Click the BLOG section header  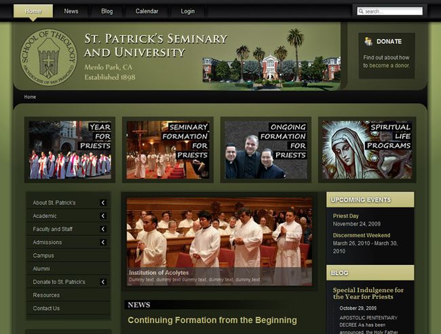370,273
